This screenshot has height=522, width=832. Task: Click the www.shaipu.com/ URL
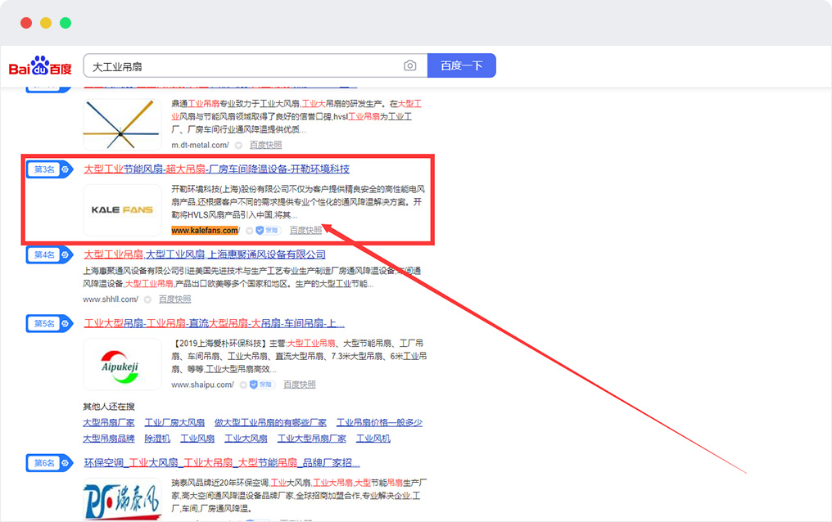click(x=202, y=385)
